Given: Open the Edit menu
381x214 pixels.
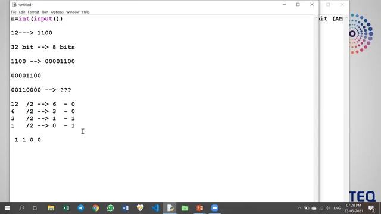Looking at the screenshot, I should click(x=22, y=12).
